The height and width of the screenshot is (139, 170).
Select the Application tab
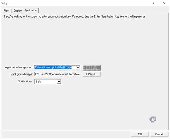[31, 10]
